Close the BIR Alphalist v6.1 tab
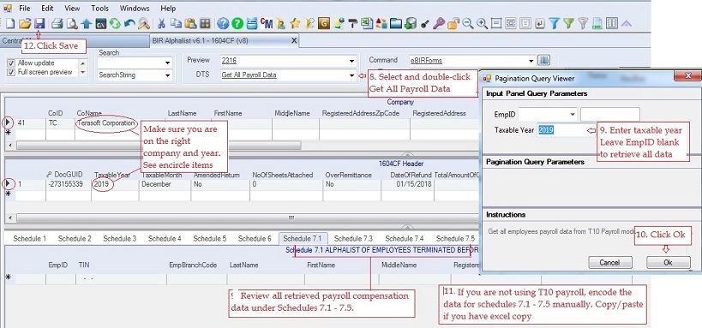Screen dimensions: 702x328 tap(294, 41)
